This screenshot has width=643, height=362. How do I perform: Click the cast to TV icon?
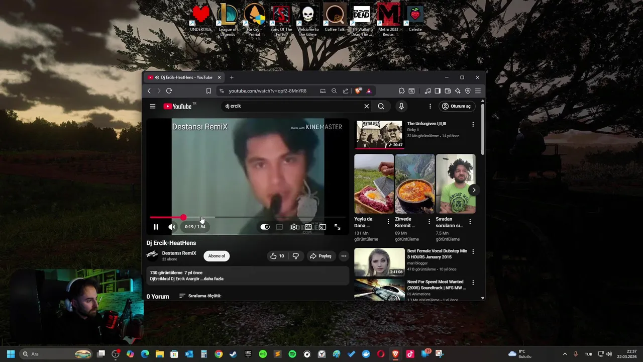pyautogui.click(x=323, y=227)
